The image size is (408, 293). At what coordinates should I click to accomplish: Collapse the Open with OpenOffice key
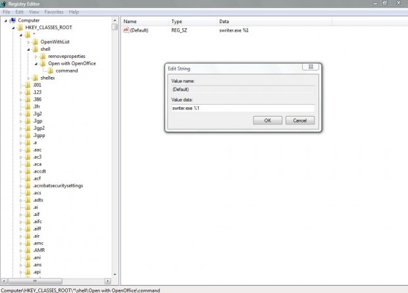36,64
